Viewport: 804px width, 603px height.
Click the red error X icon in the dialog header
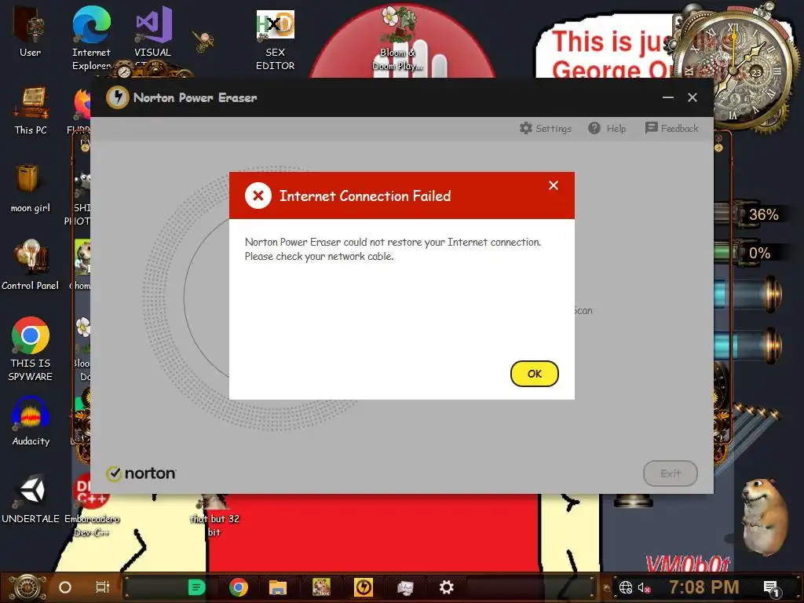[x=258, y=196]
